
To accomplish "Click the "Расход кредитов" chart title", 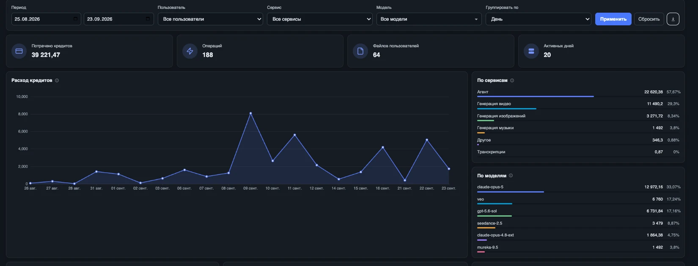I will pyautogui.click(x=32, y=80).
